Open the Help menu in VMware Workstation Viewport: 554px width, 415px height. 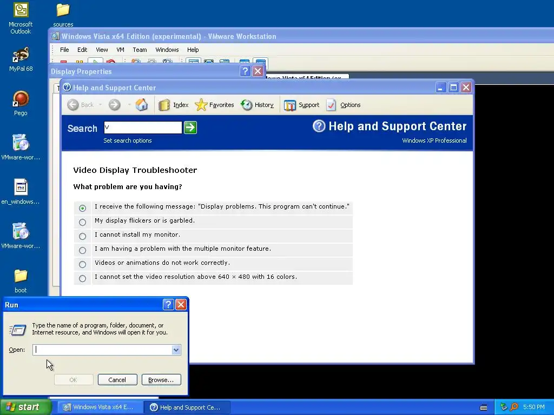193,50
